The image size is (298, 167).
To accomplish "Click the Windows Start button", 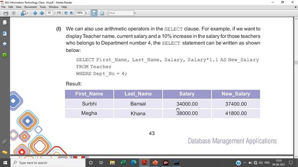I will click(5, 163).
